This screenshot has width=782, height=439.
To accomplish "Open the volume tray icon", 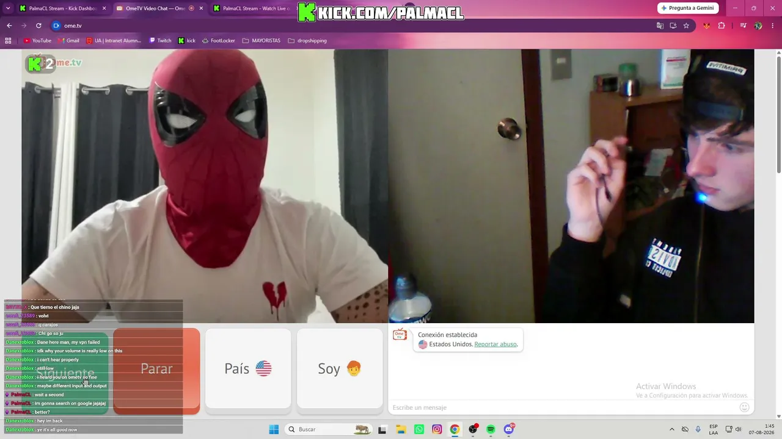I will (x=739, y=429).
